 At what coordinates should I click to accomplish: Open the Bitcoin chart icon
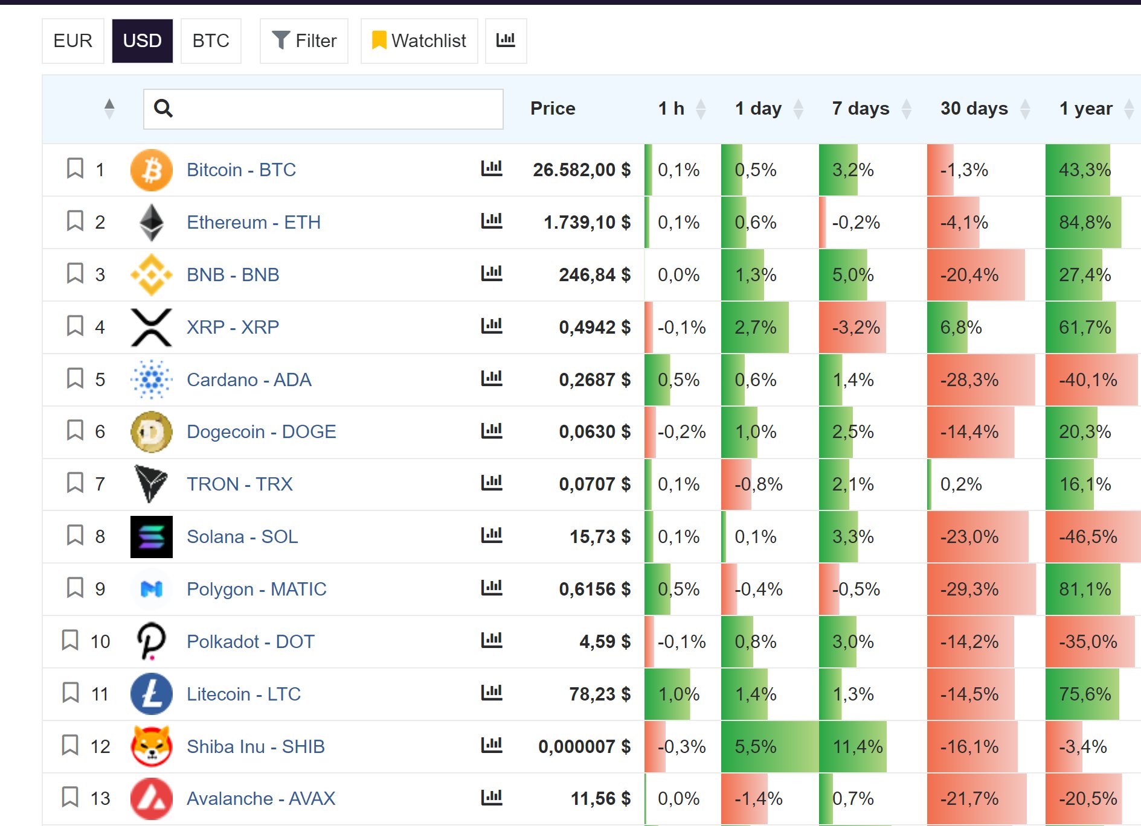pos(492,168)
